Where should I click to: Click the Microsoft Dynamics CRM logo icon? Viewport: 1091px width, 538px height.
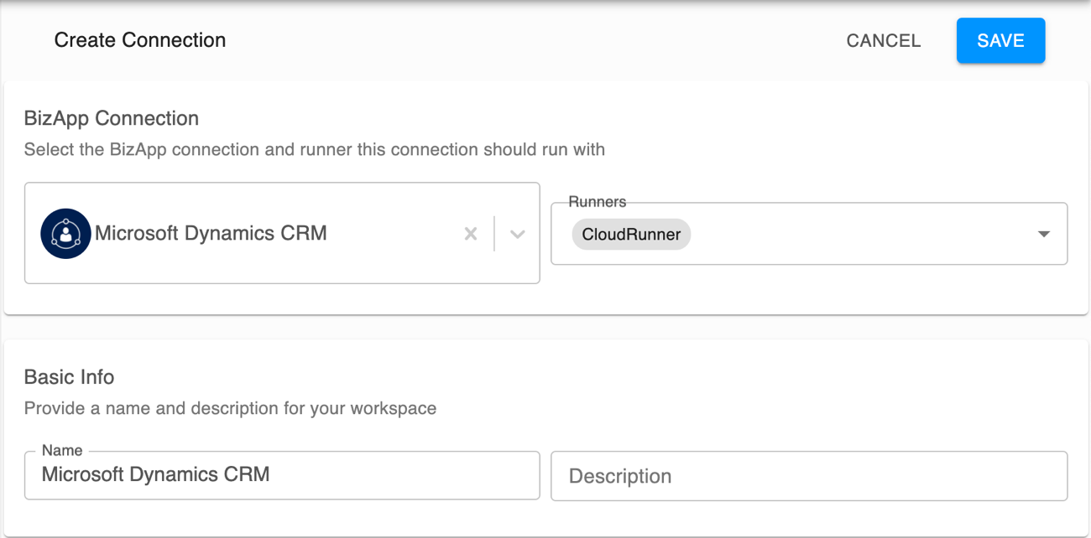(65, 233)
